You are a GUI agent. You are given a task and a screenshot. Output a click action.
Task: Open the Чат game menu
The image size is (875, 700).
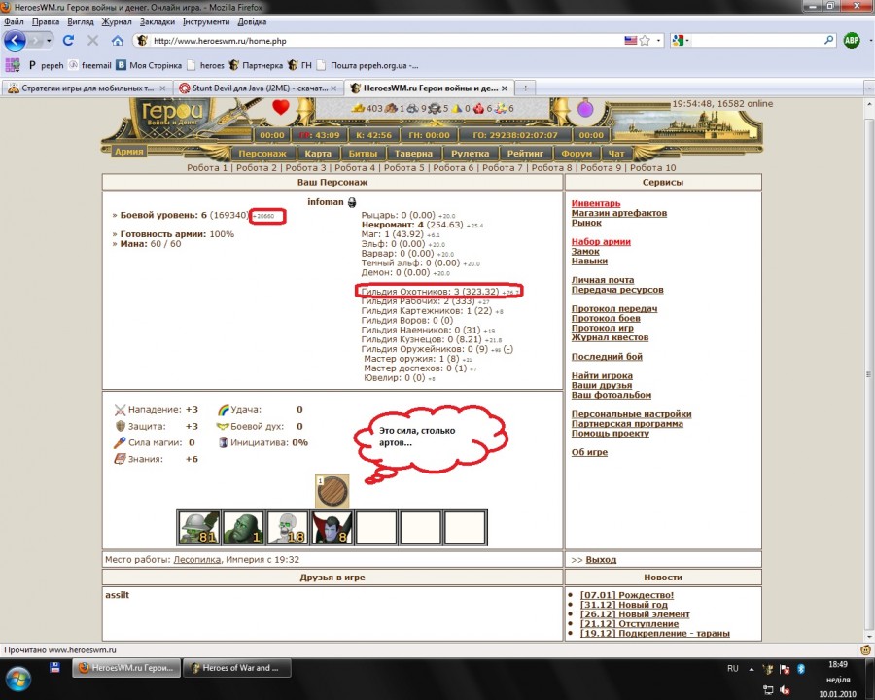pos(616,154)
